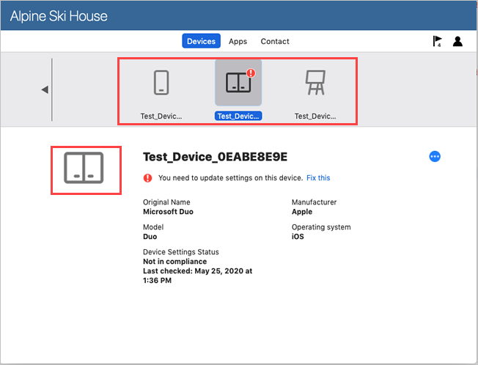The height and width of the screenshot is (365, 478).
Task: Open the blue more options ellipsis button
Action: click(x=435, y=157)
